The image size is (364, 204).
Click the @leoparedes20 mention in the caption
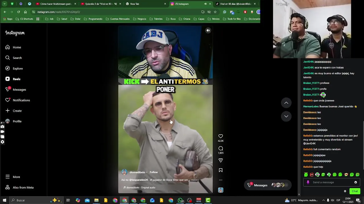139,180
